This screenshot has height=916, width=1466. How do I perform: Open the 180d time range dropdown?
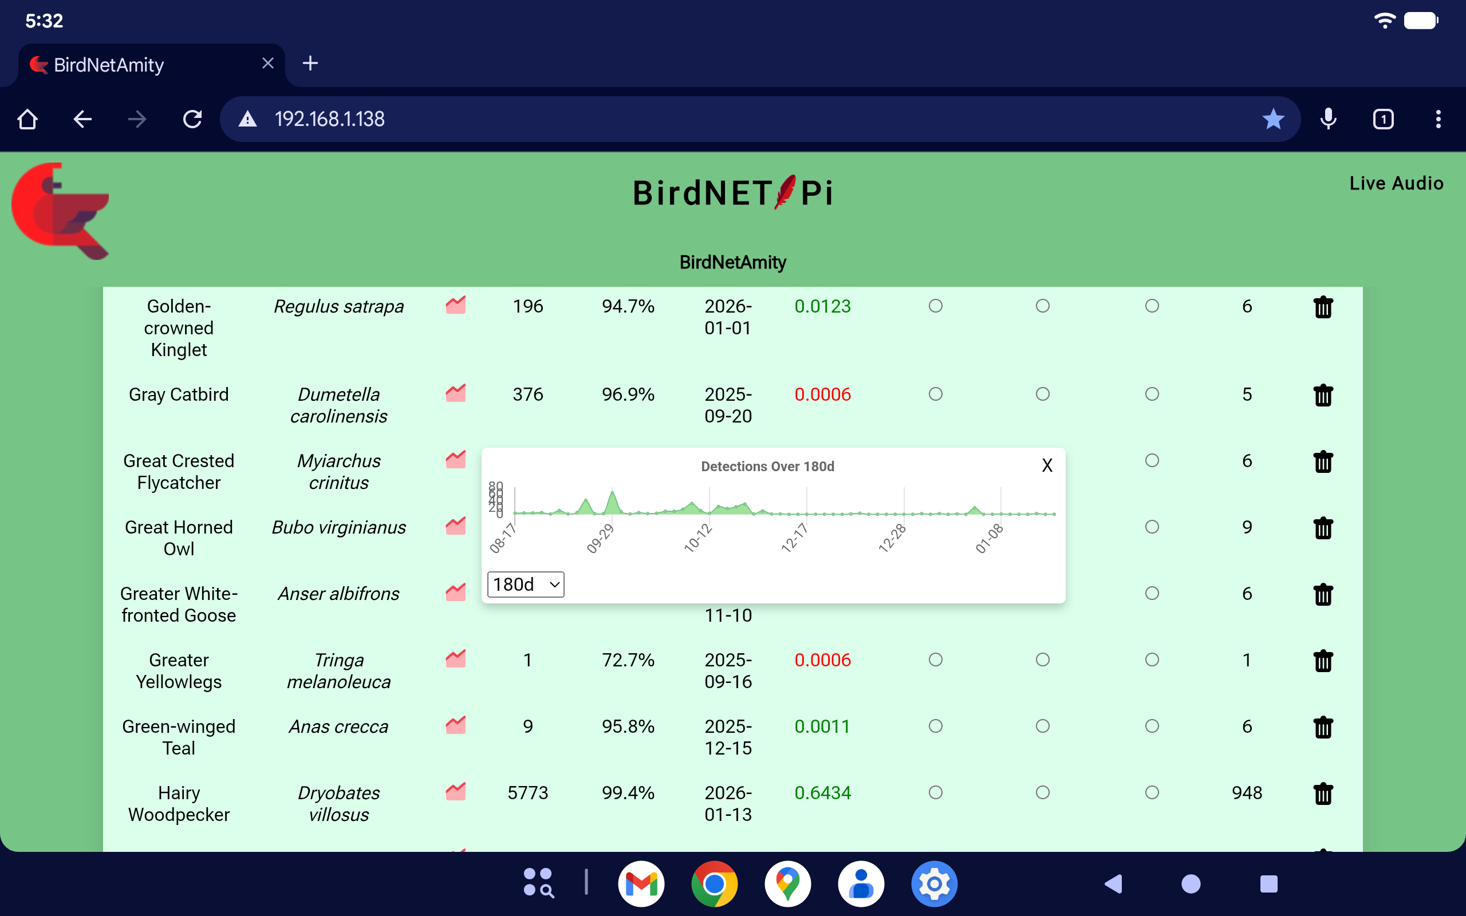pyautogui.click(x=525, y=585)
